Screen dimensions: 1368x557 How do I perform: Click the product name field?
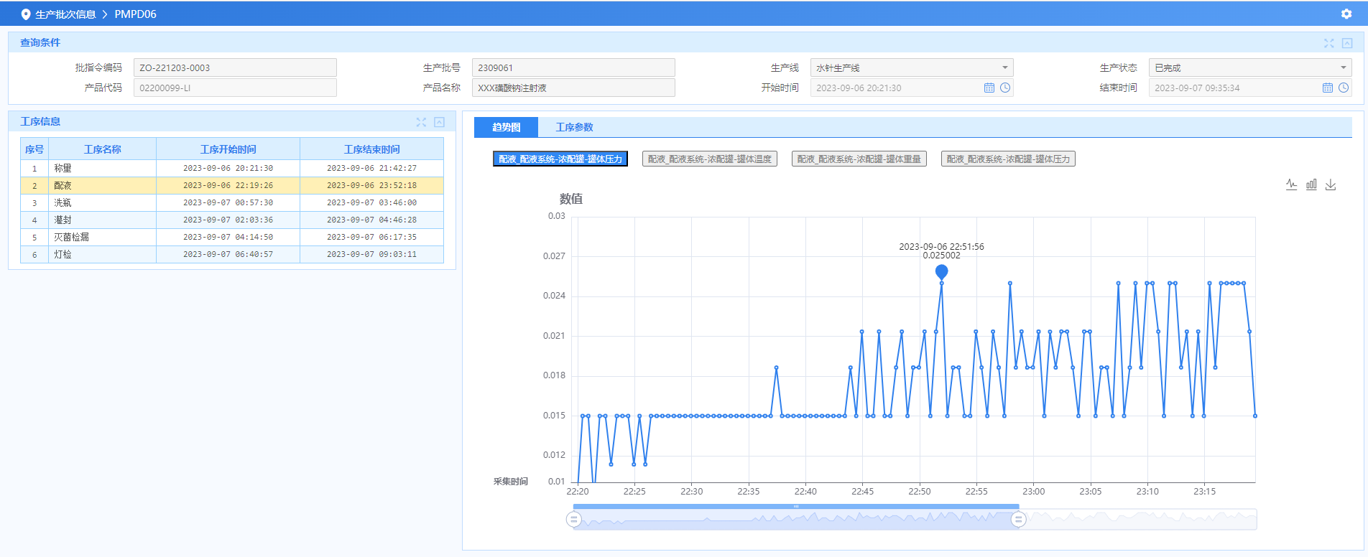point(573,88)
